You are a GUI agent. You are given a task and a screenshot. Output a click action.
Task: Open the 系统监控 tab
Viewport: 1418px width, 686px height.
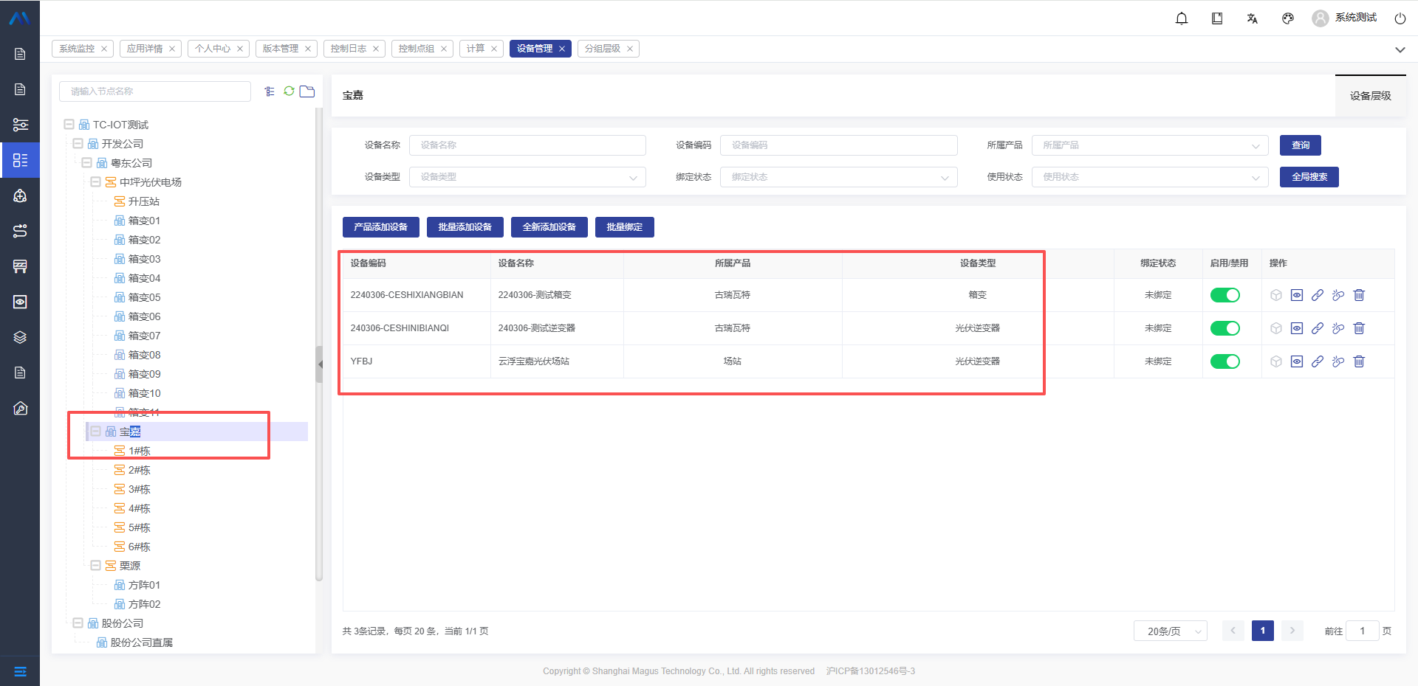[x=77, y=49]
